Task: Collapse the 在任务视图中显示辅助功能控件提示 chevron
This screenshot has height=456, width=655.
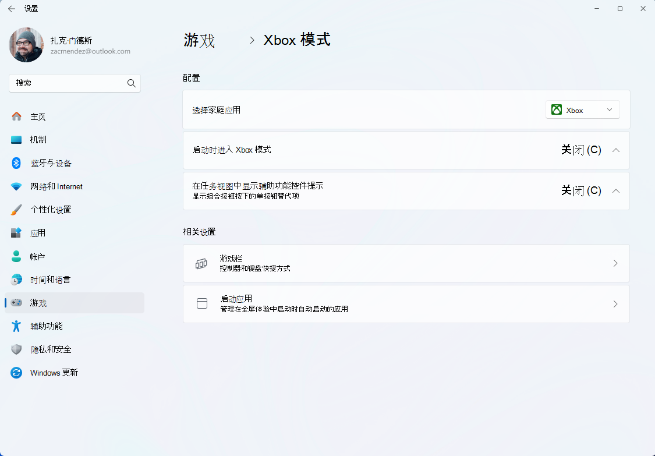Action: coord(616,191)
